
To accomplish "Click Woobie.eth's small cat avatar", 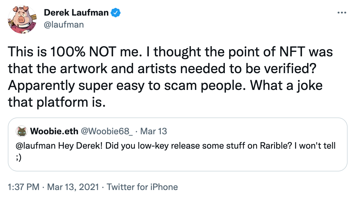I will (22, 131).
